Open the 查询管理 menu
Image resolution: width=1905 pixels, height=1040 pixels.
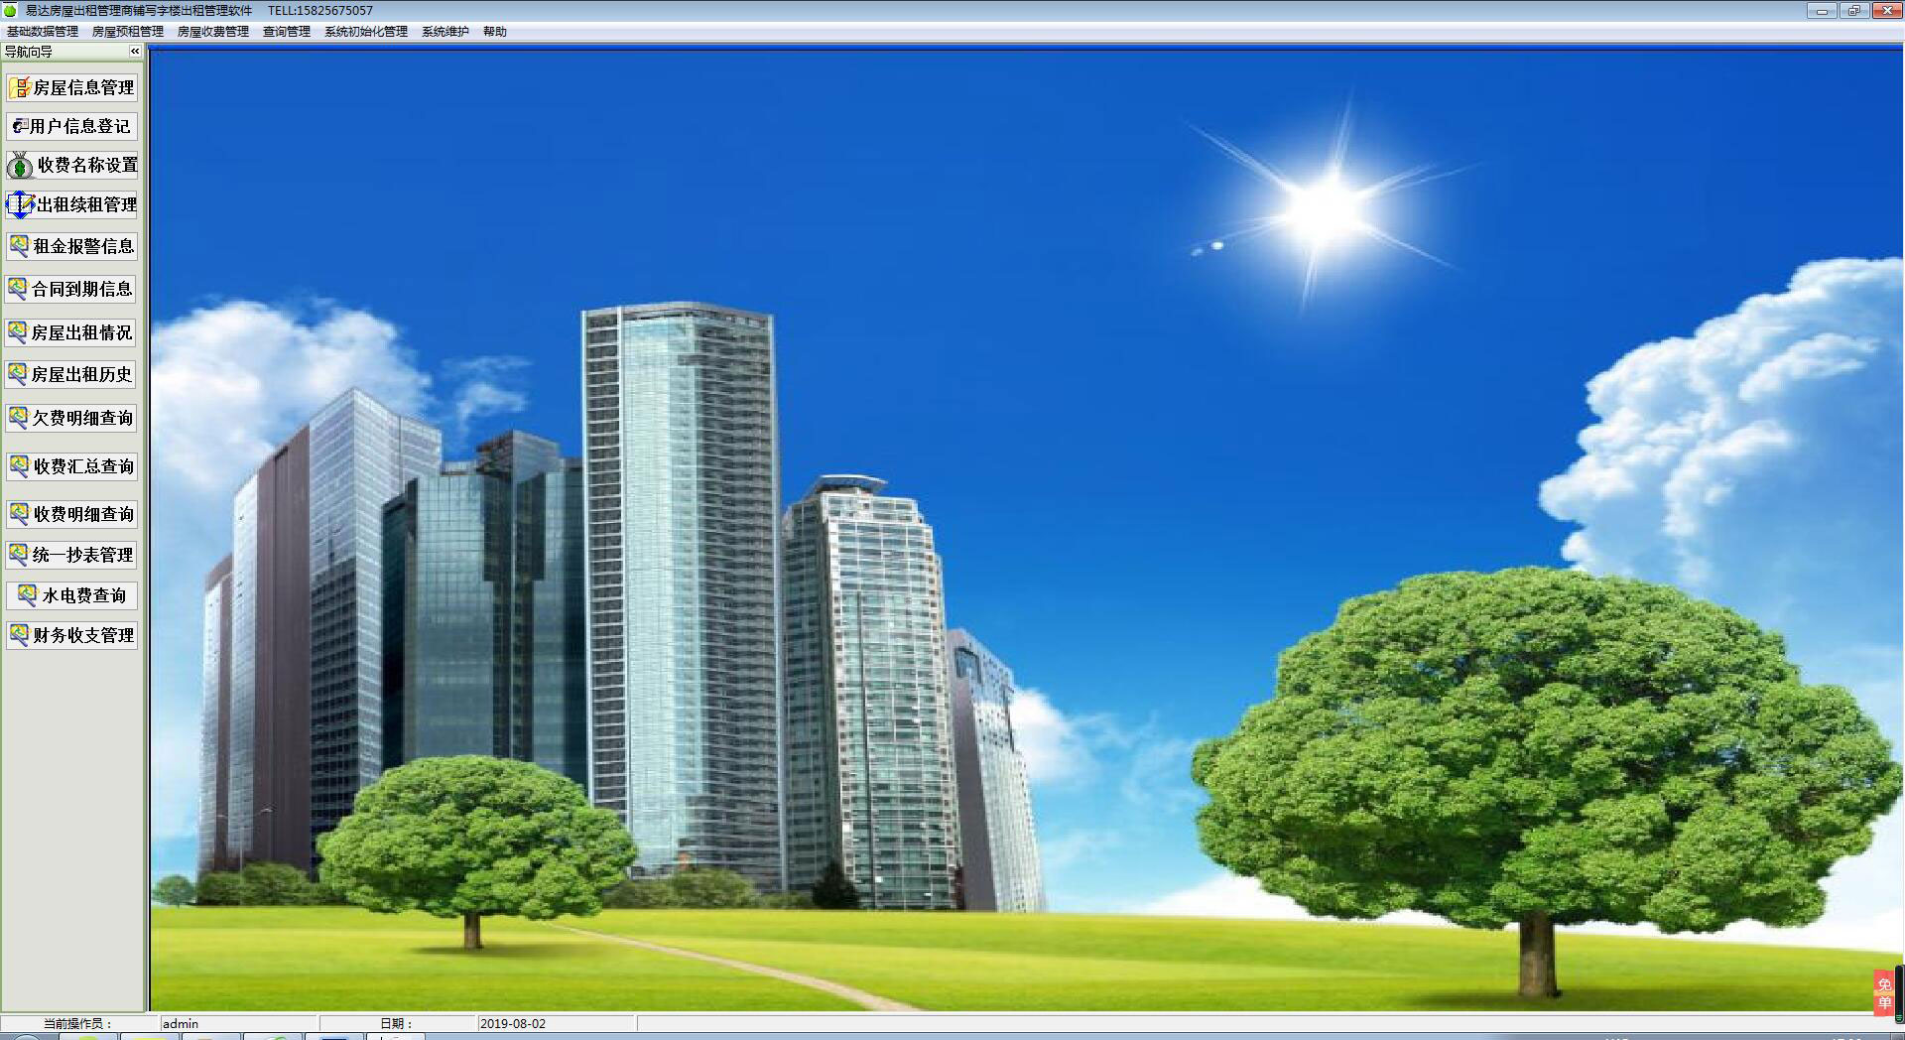point(287,32)
